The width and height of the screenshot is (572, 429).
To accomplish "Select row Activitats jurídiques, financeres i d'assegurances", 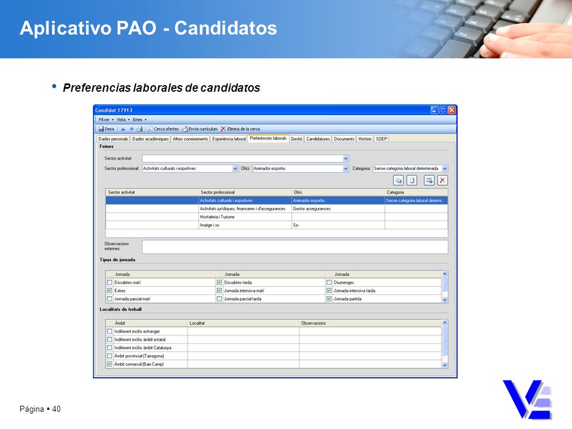I will pyautogui.click(x=276, y=209).
